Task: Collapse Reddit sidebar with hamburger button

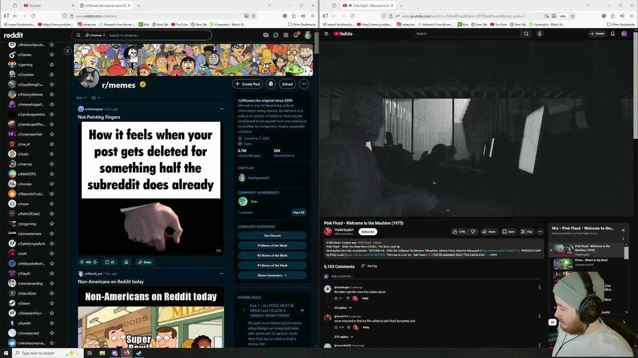Action: 68,51
